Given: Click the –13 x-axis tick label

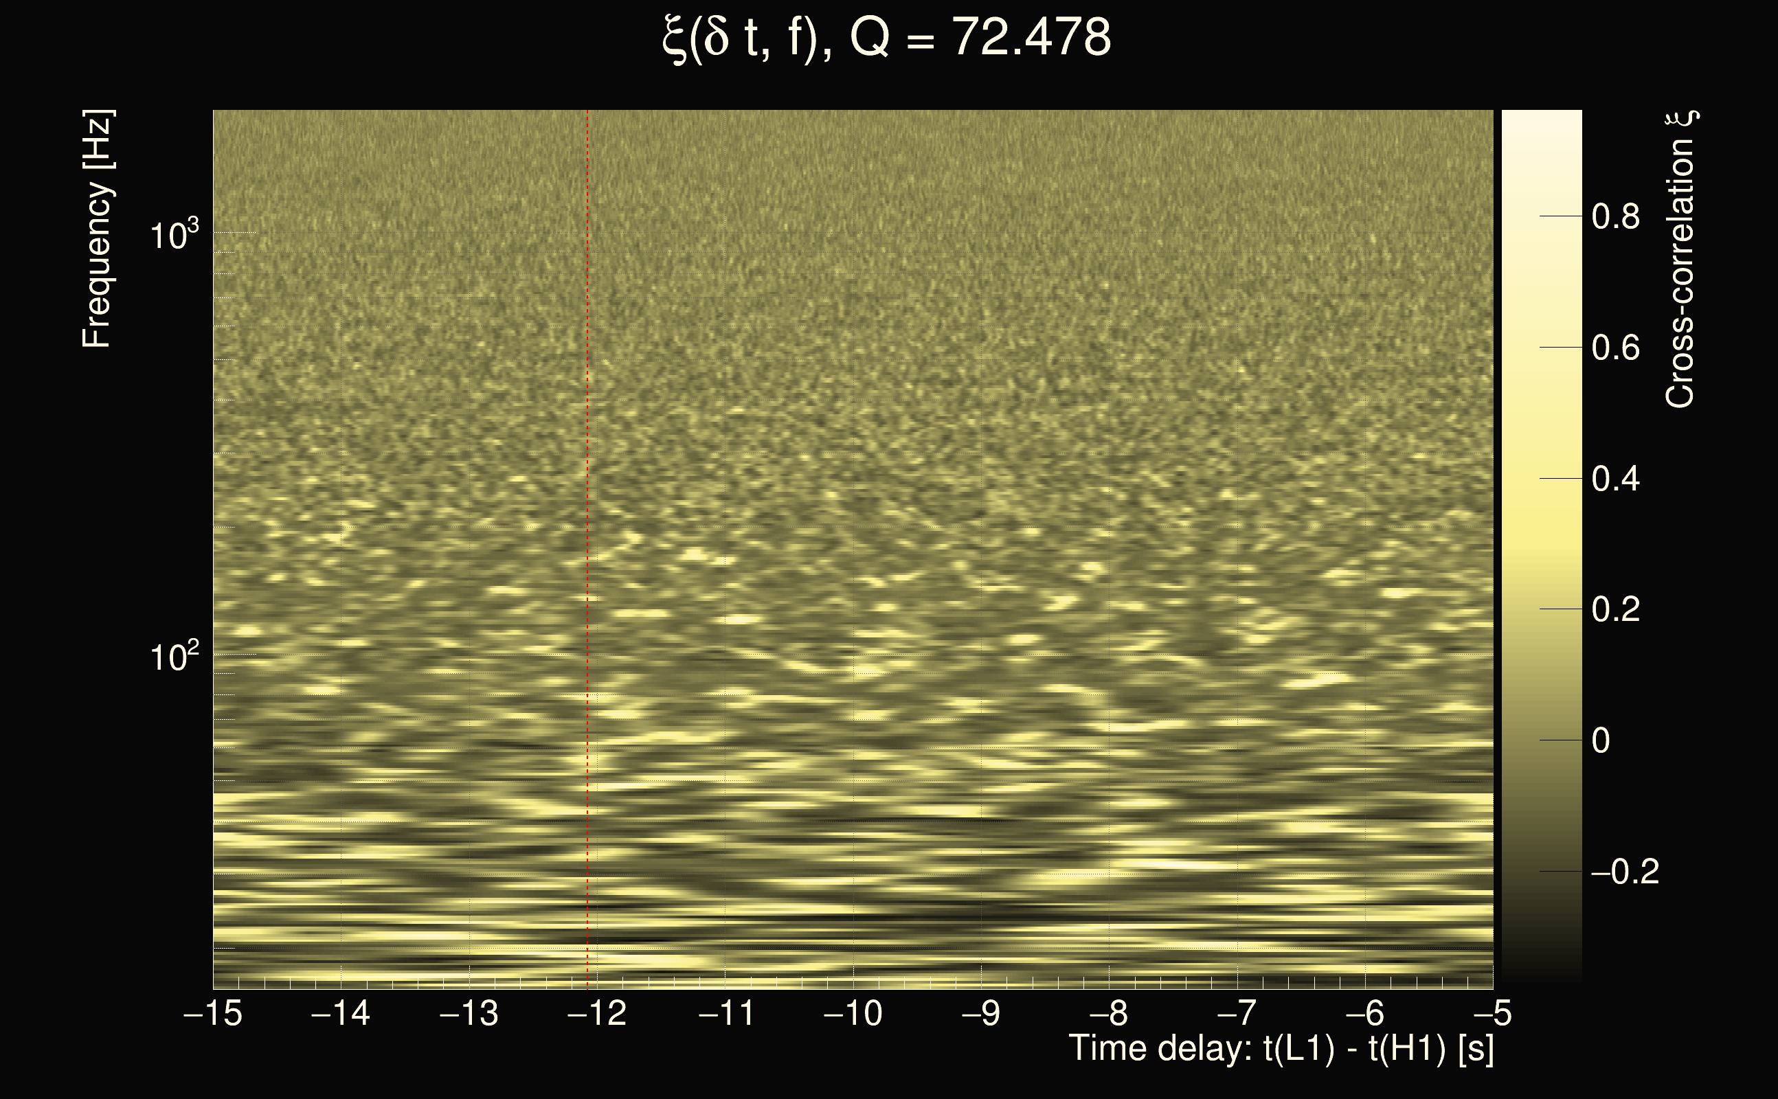Looking at the screenshot, I should pyautogui.click(x=469, y=1013).
